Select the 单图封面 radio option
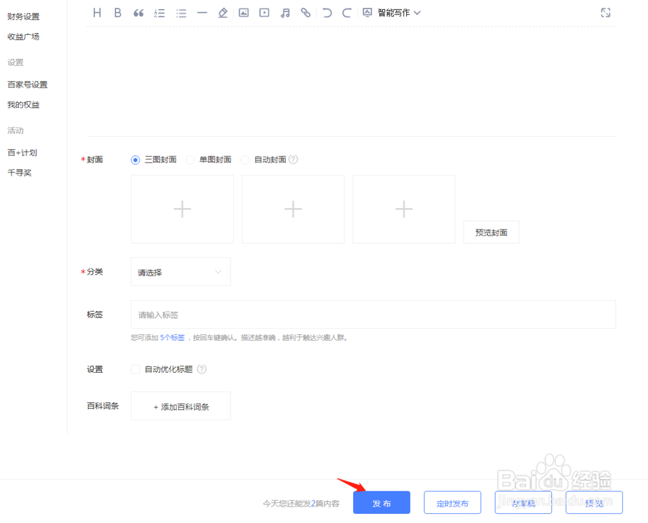648x523 pixels. (x=191, y=159)
